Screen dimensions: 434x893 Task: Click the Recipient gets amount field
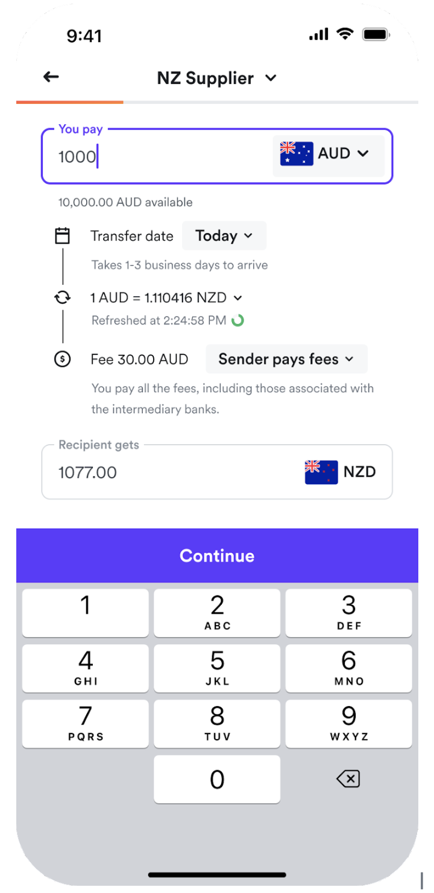coord(169,472)
